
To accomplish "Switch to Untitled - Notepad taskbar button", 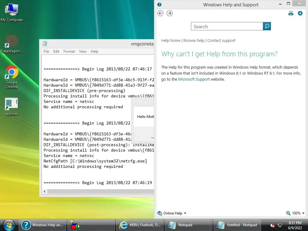I will 237,225.
